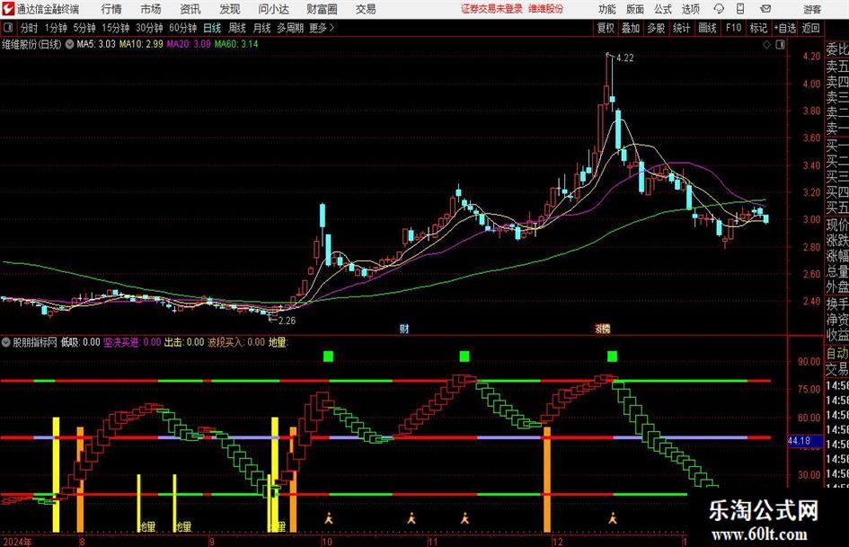This screenshot has width=849, height=547.
Task: Click the 统计 toolbar button
Action: tap(681, 28)
